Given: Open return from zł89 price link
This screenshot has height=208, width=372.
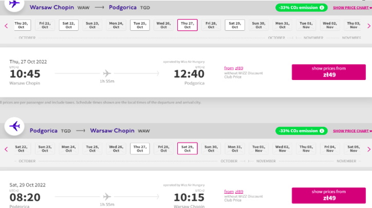Looking at the screenshot, I should point(234,192).
